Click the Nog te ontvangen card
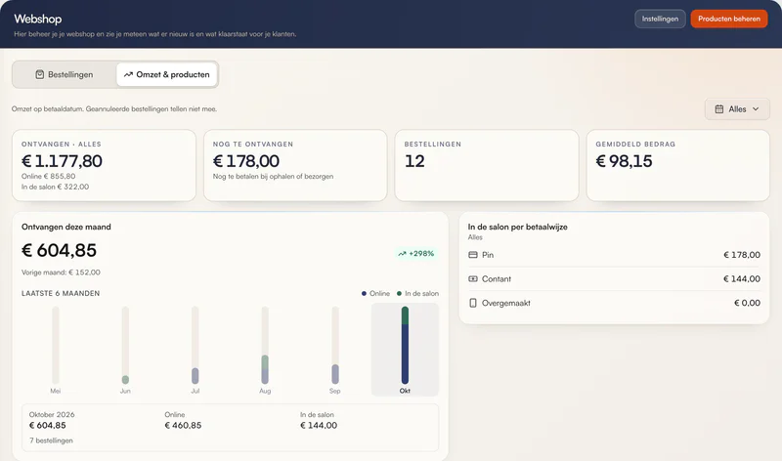The image size is (782, 461). [295, 165]
